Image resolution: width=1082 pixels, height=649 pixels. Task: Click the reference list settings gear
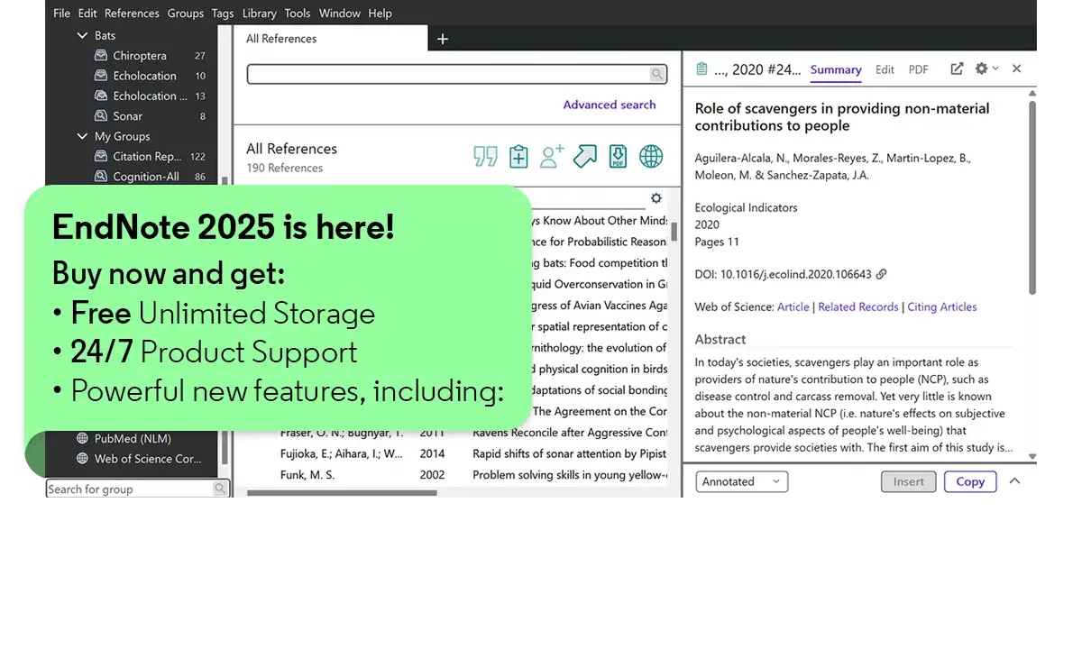pos(656,198)
